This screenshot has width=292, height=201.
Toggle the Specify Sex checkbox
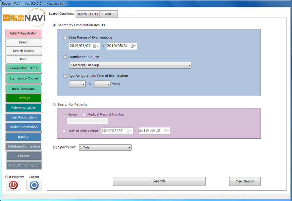point(55,147)
